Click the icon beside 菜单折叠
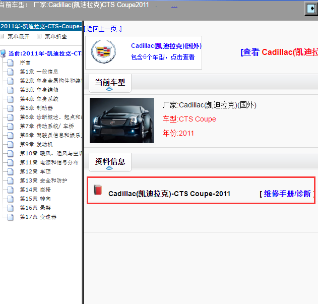Viewport: 318px width, 304px height. (39, 36)
